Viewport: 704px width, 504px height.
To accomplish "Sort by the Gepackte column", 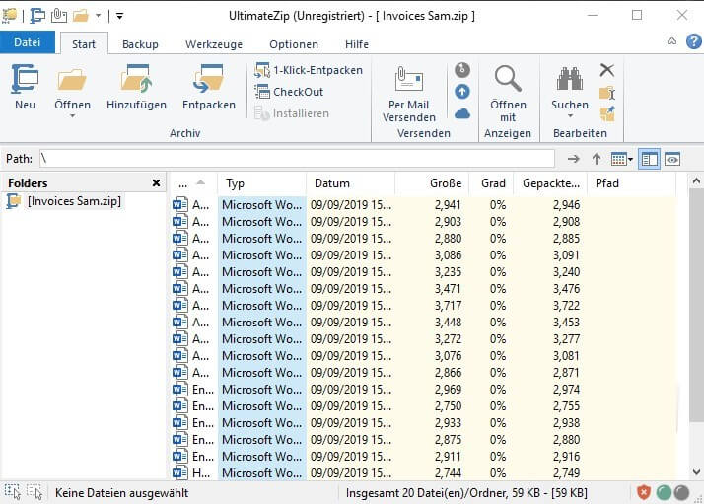I will coord(550,183).
